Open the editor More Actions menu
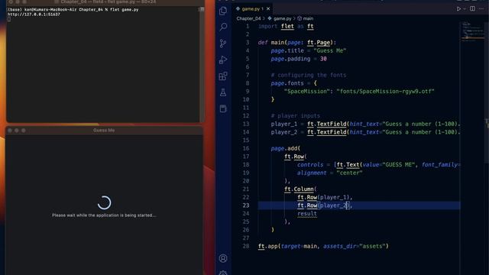Image resolution: width=489 pixels, height=275 pixels. (481, 8)
